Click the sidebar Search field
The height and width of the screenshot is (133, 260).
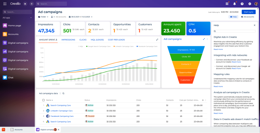tap(17, 12)
